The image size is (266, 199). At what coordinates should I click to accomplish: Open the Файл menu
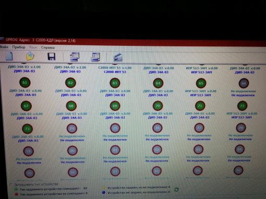pyautogui.click(x=4, y=47)
